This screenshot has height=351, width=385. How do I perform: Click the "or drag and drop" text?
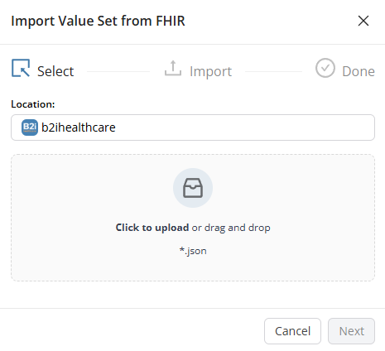coord(231,228)
